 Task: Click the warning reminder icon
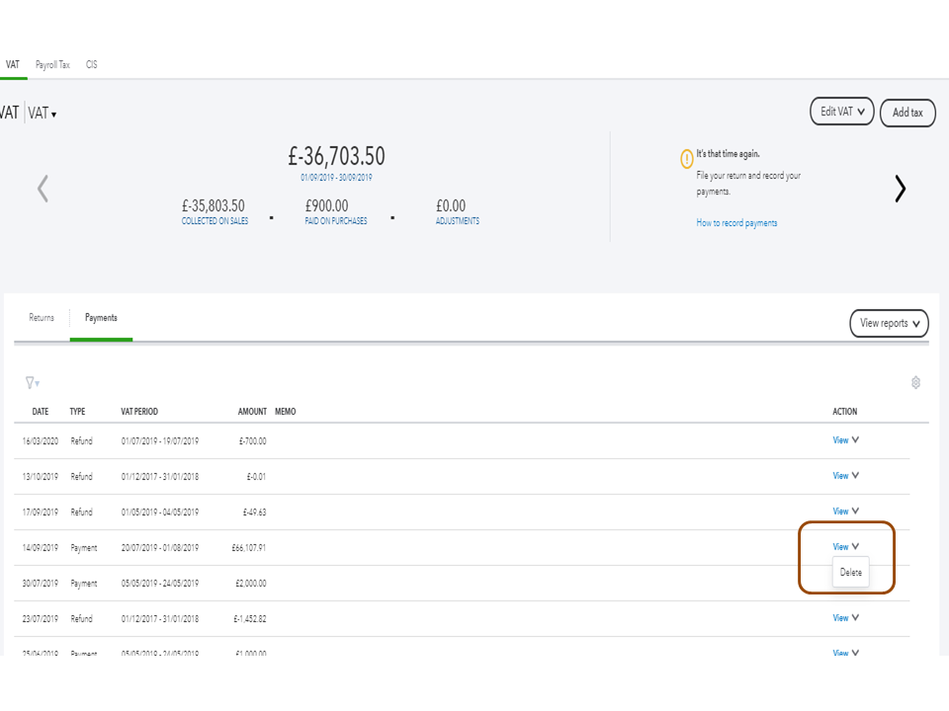(x=686, y=159)
